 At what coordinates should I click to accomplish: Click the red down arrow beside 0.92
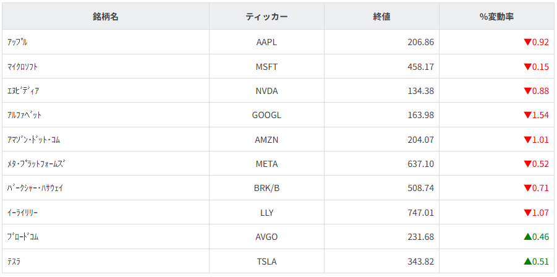click(x=527, y=43)
